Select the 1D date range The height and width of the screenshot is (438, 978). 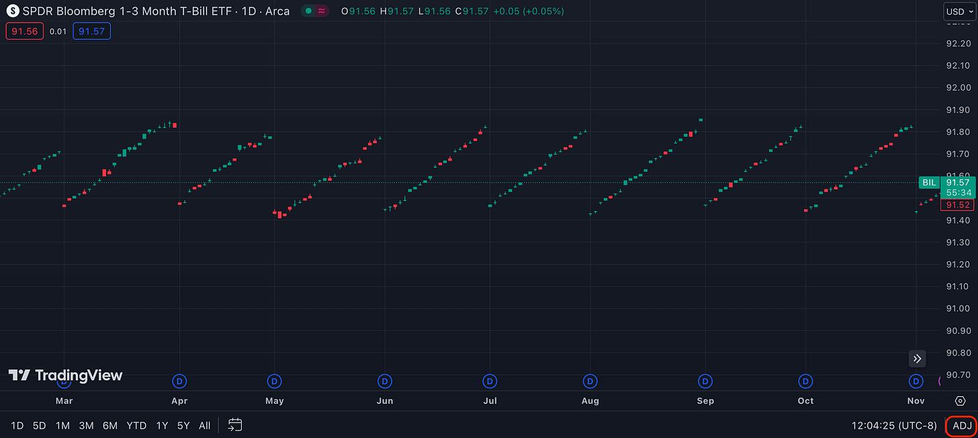pyautogui.click(x=17, y=425)
